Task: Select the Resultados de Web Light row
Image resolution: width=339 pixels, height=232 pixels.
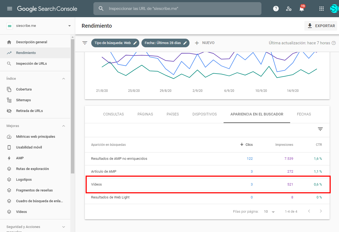Action: 207,197
